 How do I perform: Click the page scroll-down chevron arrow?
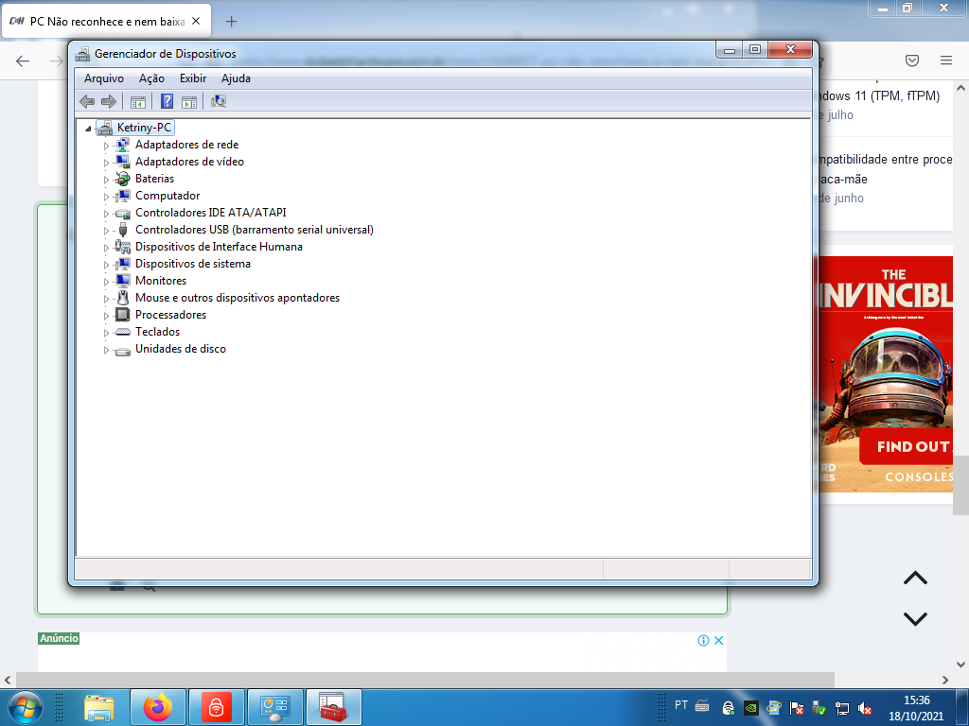coord(915,618)
